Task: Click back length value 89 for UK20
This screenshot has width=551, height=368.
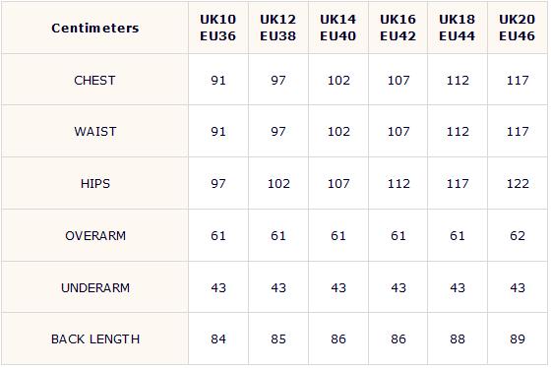Action: [x=518, y=339]
